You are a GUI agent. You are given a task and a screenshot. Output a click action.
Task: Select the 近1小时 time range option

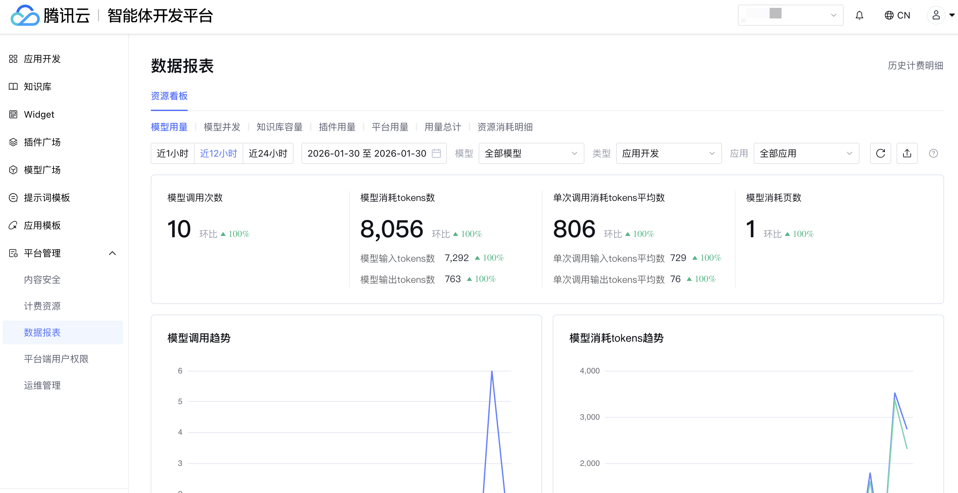173,153
